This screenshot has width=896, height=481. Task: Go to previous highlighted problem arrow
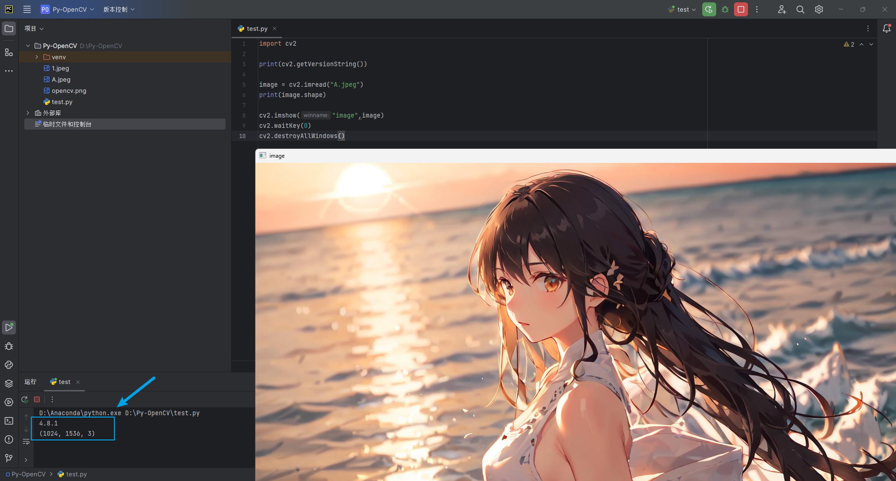tap(861, 44)
